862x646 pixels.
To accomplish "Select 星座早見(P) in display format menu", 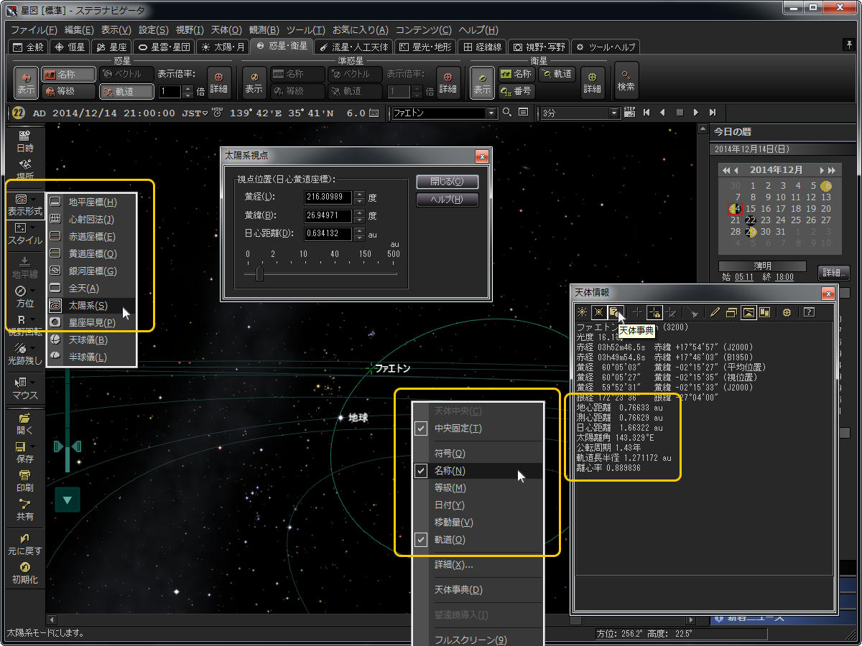I will (x=91, y=322).
